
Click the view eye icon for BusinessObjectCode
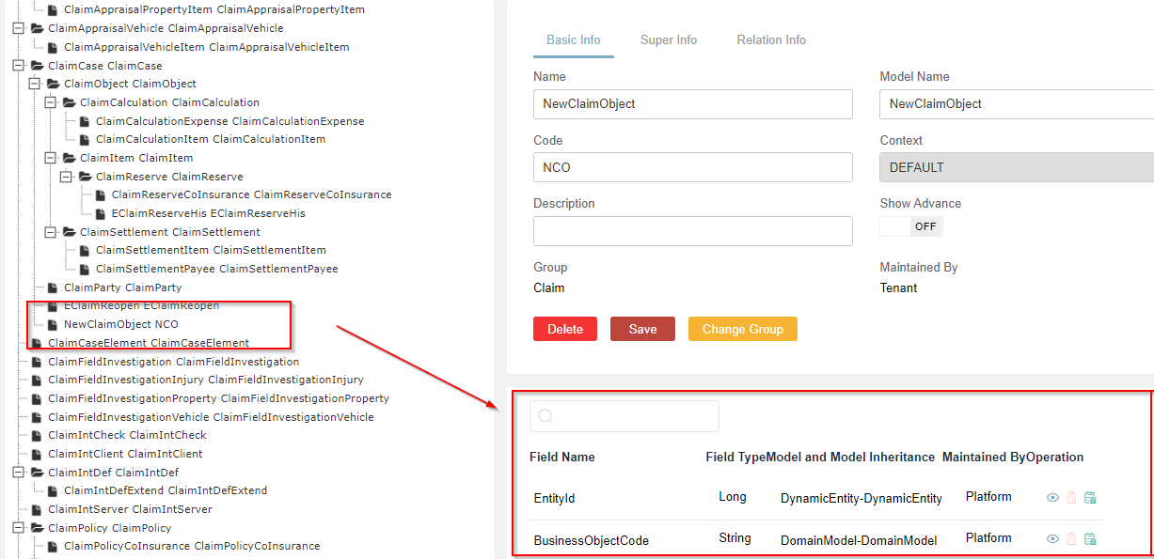point(1052,539)
